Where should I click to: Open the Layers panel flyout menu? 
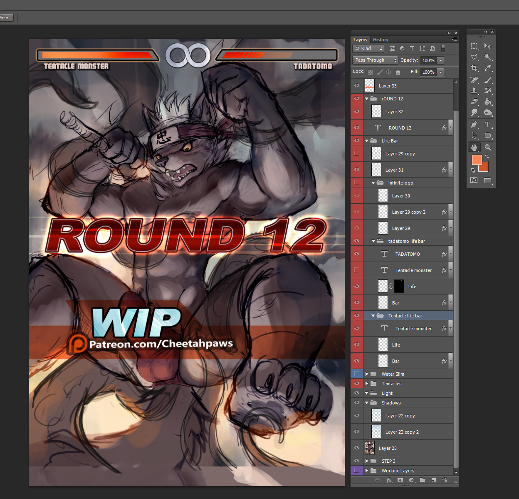455,40
